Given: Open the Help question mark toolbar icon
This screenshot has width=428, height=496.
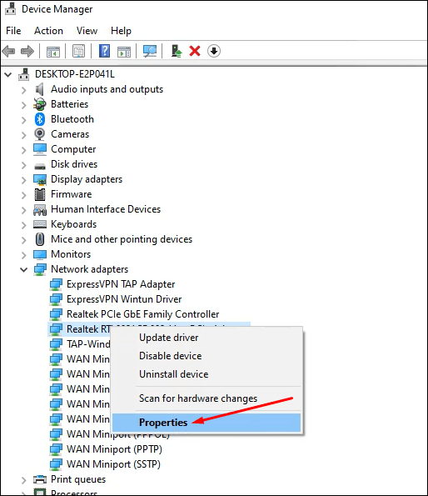Looking at the screenshot, I should click(x=105, y=51).
